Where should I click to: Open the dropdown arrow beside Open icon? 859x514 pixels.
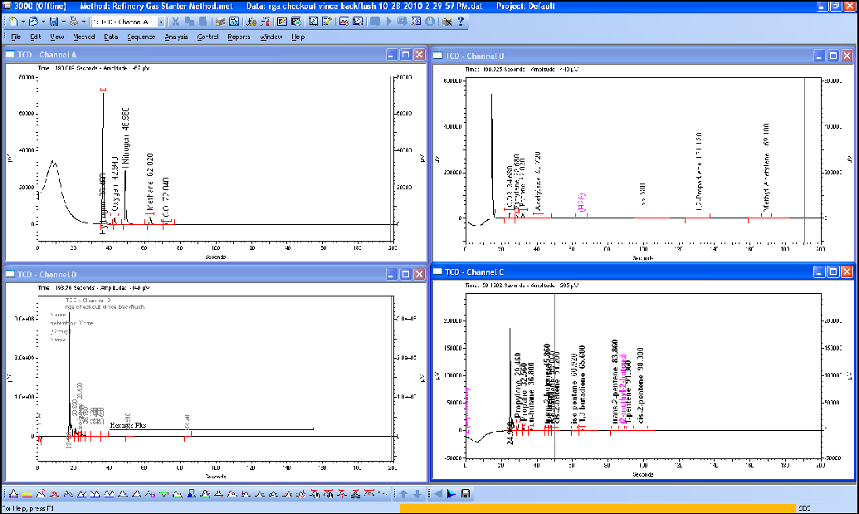43,22
